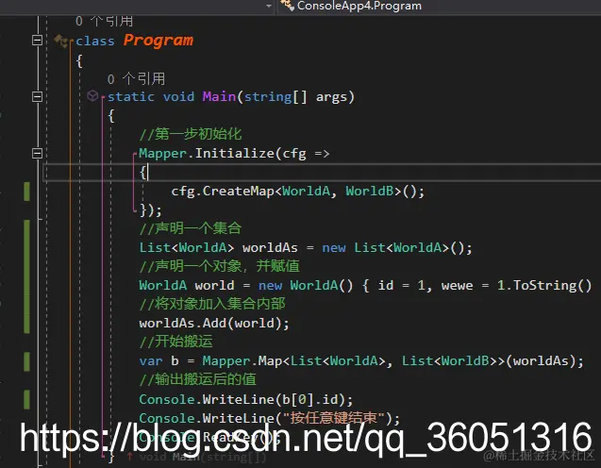The width and height of the screenshot is (601, 468).
Task: Collapse the Main method code block
Action: [37, 96]
